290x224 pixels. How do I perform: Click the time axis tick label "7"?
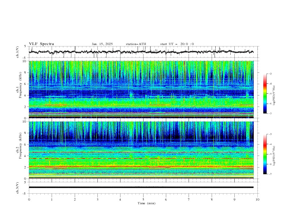click(189, 199)
